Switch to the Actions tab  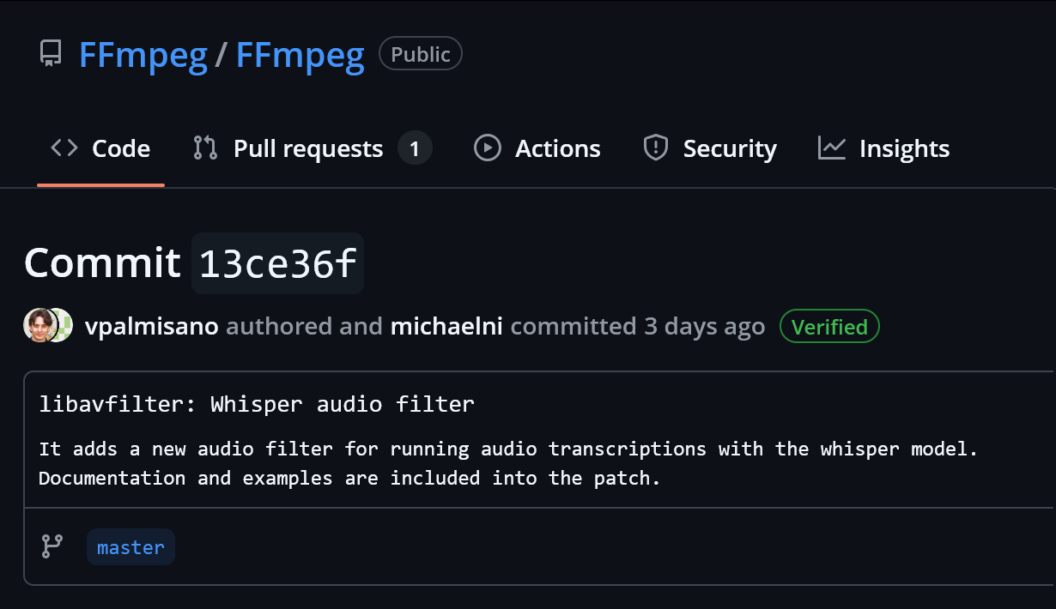[557, 148]
